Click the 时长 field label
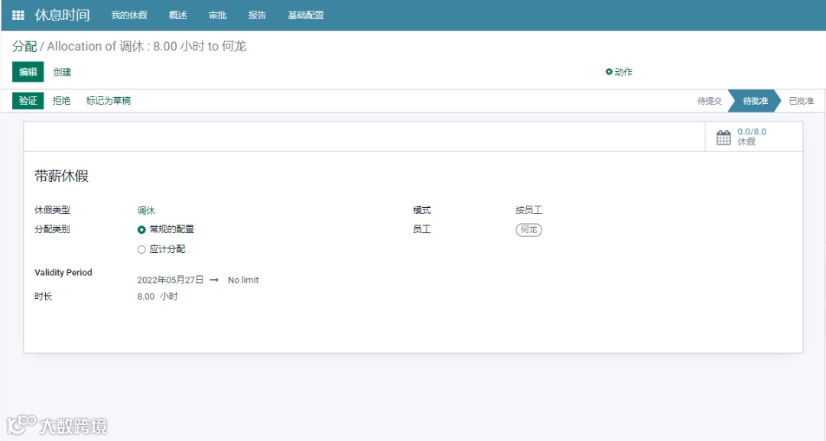This screenshot has height=441, width=826. point(43,297)
